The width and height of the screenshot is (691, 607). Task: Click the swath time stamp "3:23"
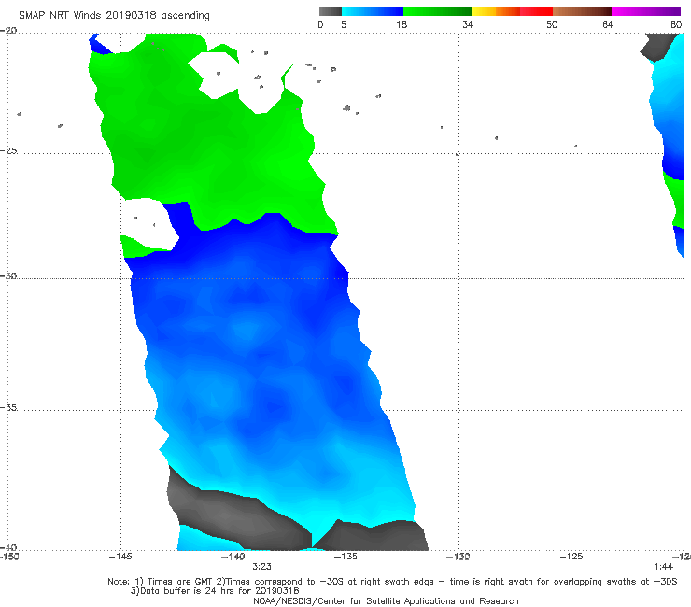click(x=261, y=567)
